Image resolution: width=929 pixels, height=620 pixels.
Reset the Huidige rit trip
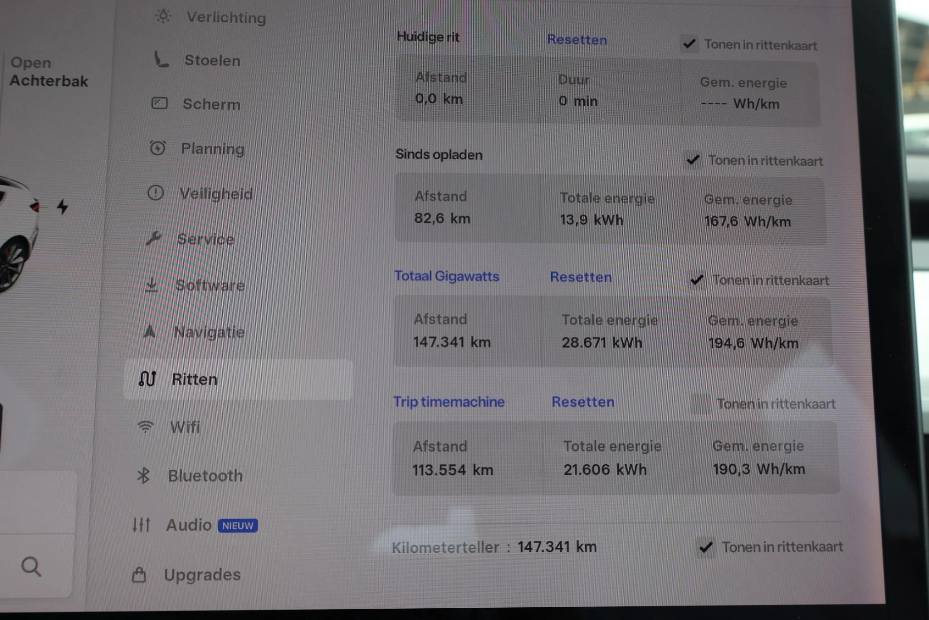(x=577, y=40)
